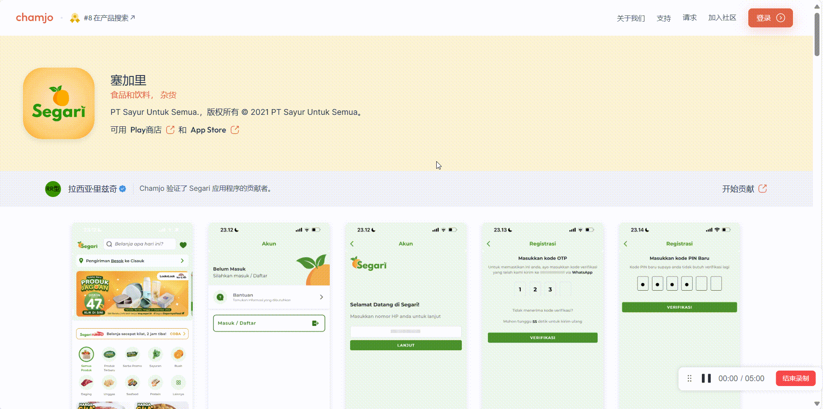823x409 pixels.
Task: Click the recorder drag handle dots
Action: pos(690,379)
